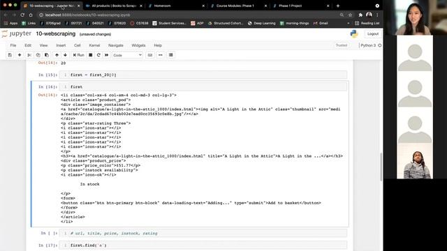Switch to Phase 1 Project tab
The image size is (447, 251).
(x=301, y=6)
